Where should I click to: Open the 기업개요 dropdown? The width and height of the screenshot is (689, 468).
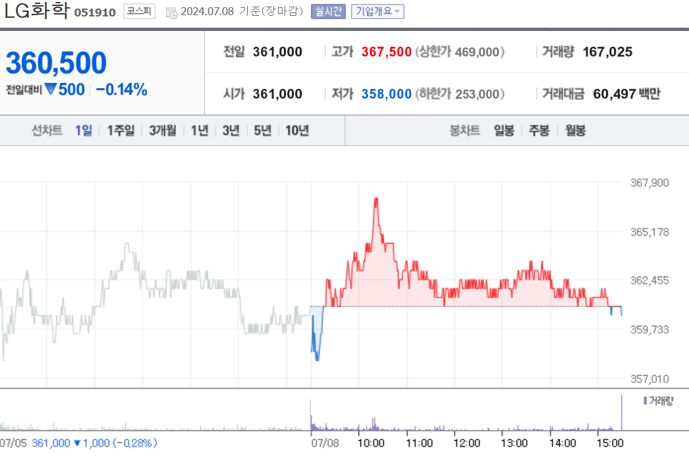pos(377,11)
